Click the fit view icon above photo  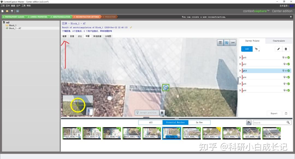220,43
